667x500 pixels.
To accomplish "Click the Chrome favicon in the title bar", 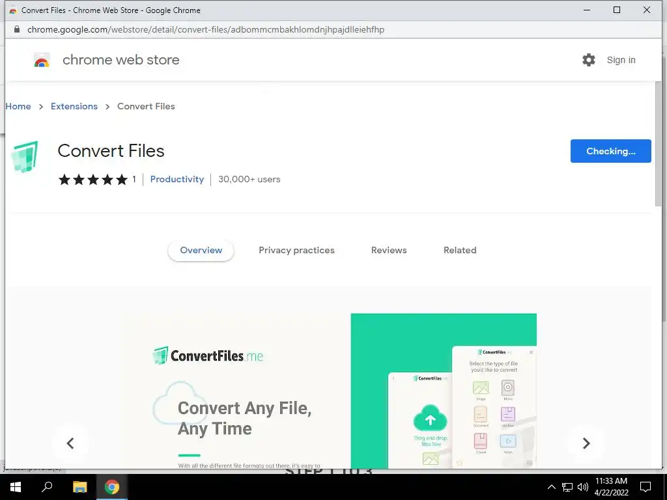I will (13, 10).
